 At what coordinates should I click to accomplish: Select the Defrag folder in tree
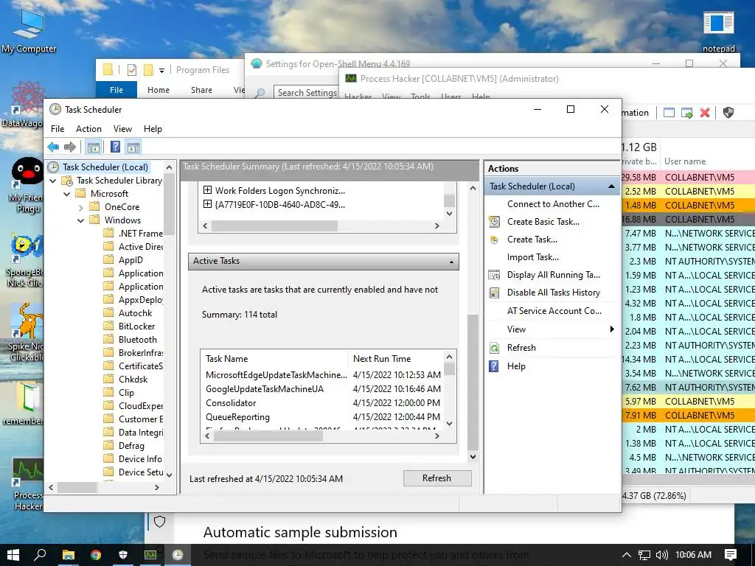(x=131, y=446)
